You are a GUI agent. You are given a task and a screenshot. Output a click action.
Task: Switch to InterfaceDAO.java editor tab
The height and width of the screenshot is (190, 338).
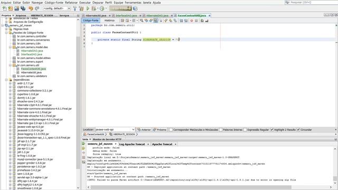pyautogui.click(x=126, y=15)
